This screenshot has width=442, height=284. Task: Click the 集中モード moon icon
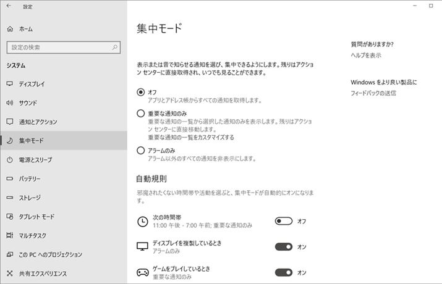(x=10, y=140)
